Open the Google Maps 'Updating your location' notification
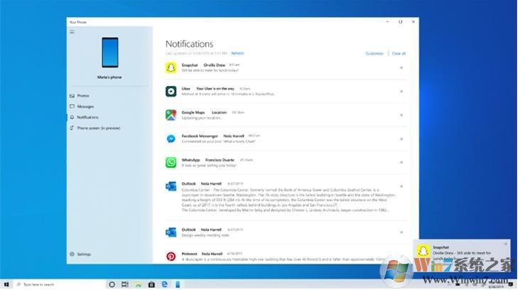Viewport: 520px width, 290px height. pyautogui.click(x=202, y=118)
